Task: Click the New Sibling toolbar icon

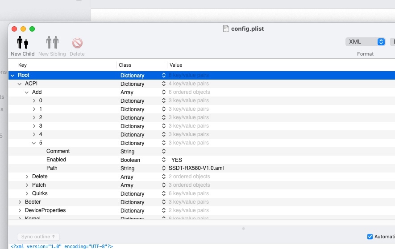Action: pos(52,42)
